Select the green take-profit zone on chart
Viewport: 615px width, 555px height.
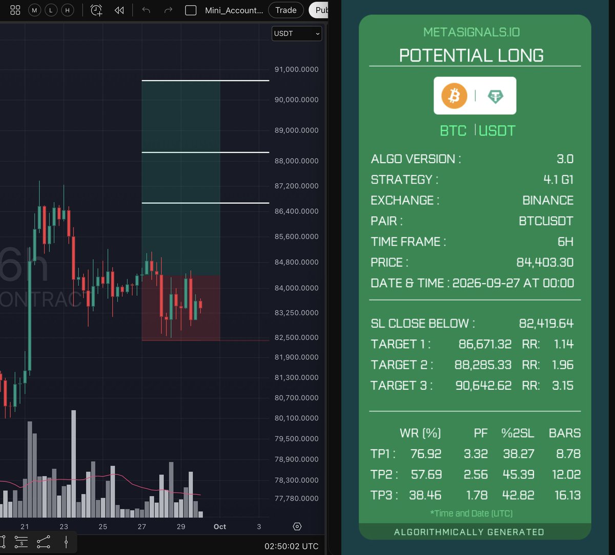(181, 178)
